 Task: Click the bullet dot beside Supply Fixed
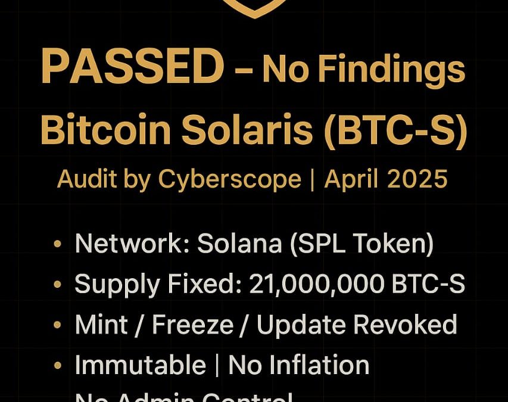(57, 285)
